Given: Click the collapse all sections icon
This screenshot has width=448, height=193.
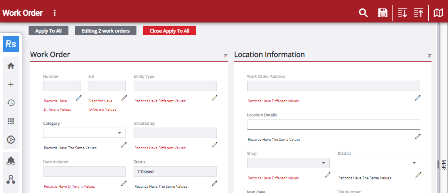Looking at the screenshot, I should click(x=419, y=13).
